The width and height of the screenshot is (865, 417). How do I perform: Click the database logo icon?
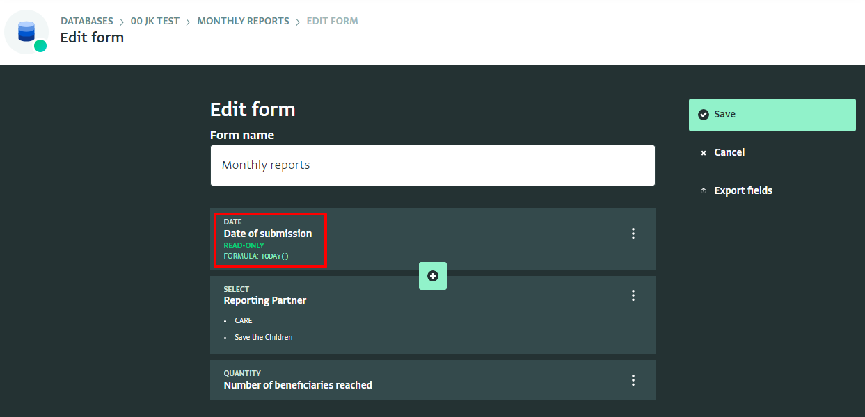click(26, 32)
